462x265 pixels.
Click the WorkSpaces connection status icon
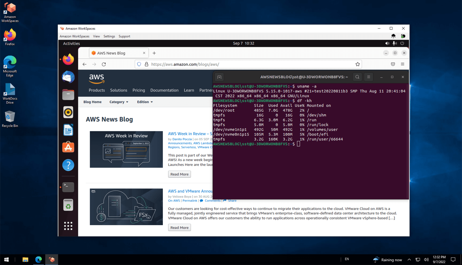point(403,36)
